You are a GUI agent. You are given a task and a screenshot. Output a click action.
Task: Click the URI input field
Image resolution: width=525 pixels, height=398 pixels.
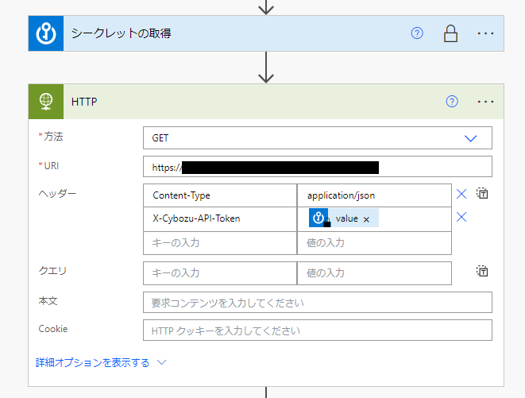[x=318, y=167]
